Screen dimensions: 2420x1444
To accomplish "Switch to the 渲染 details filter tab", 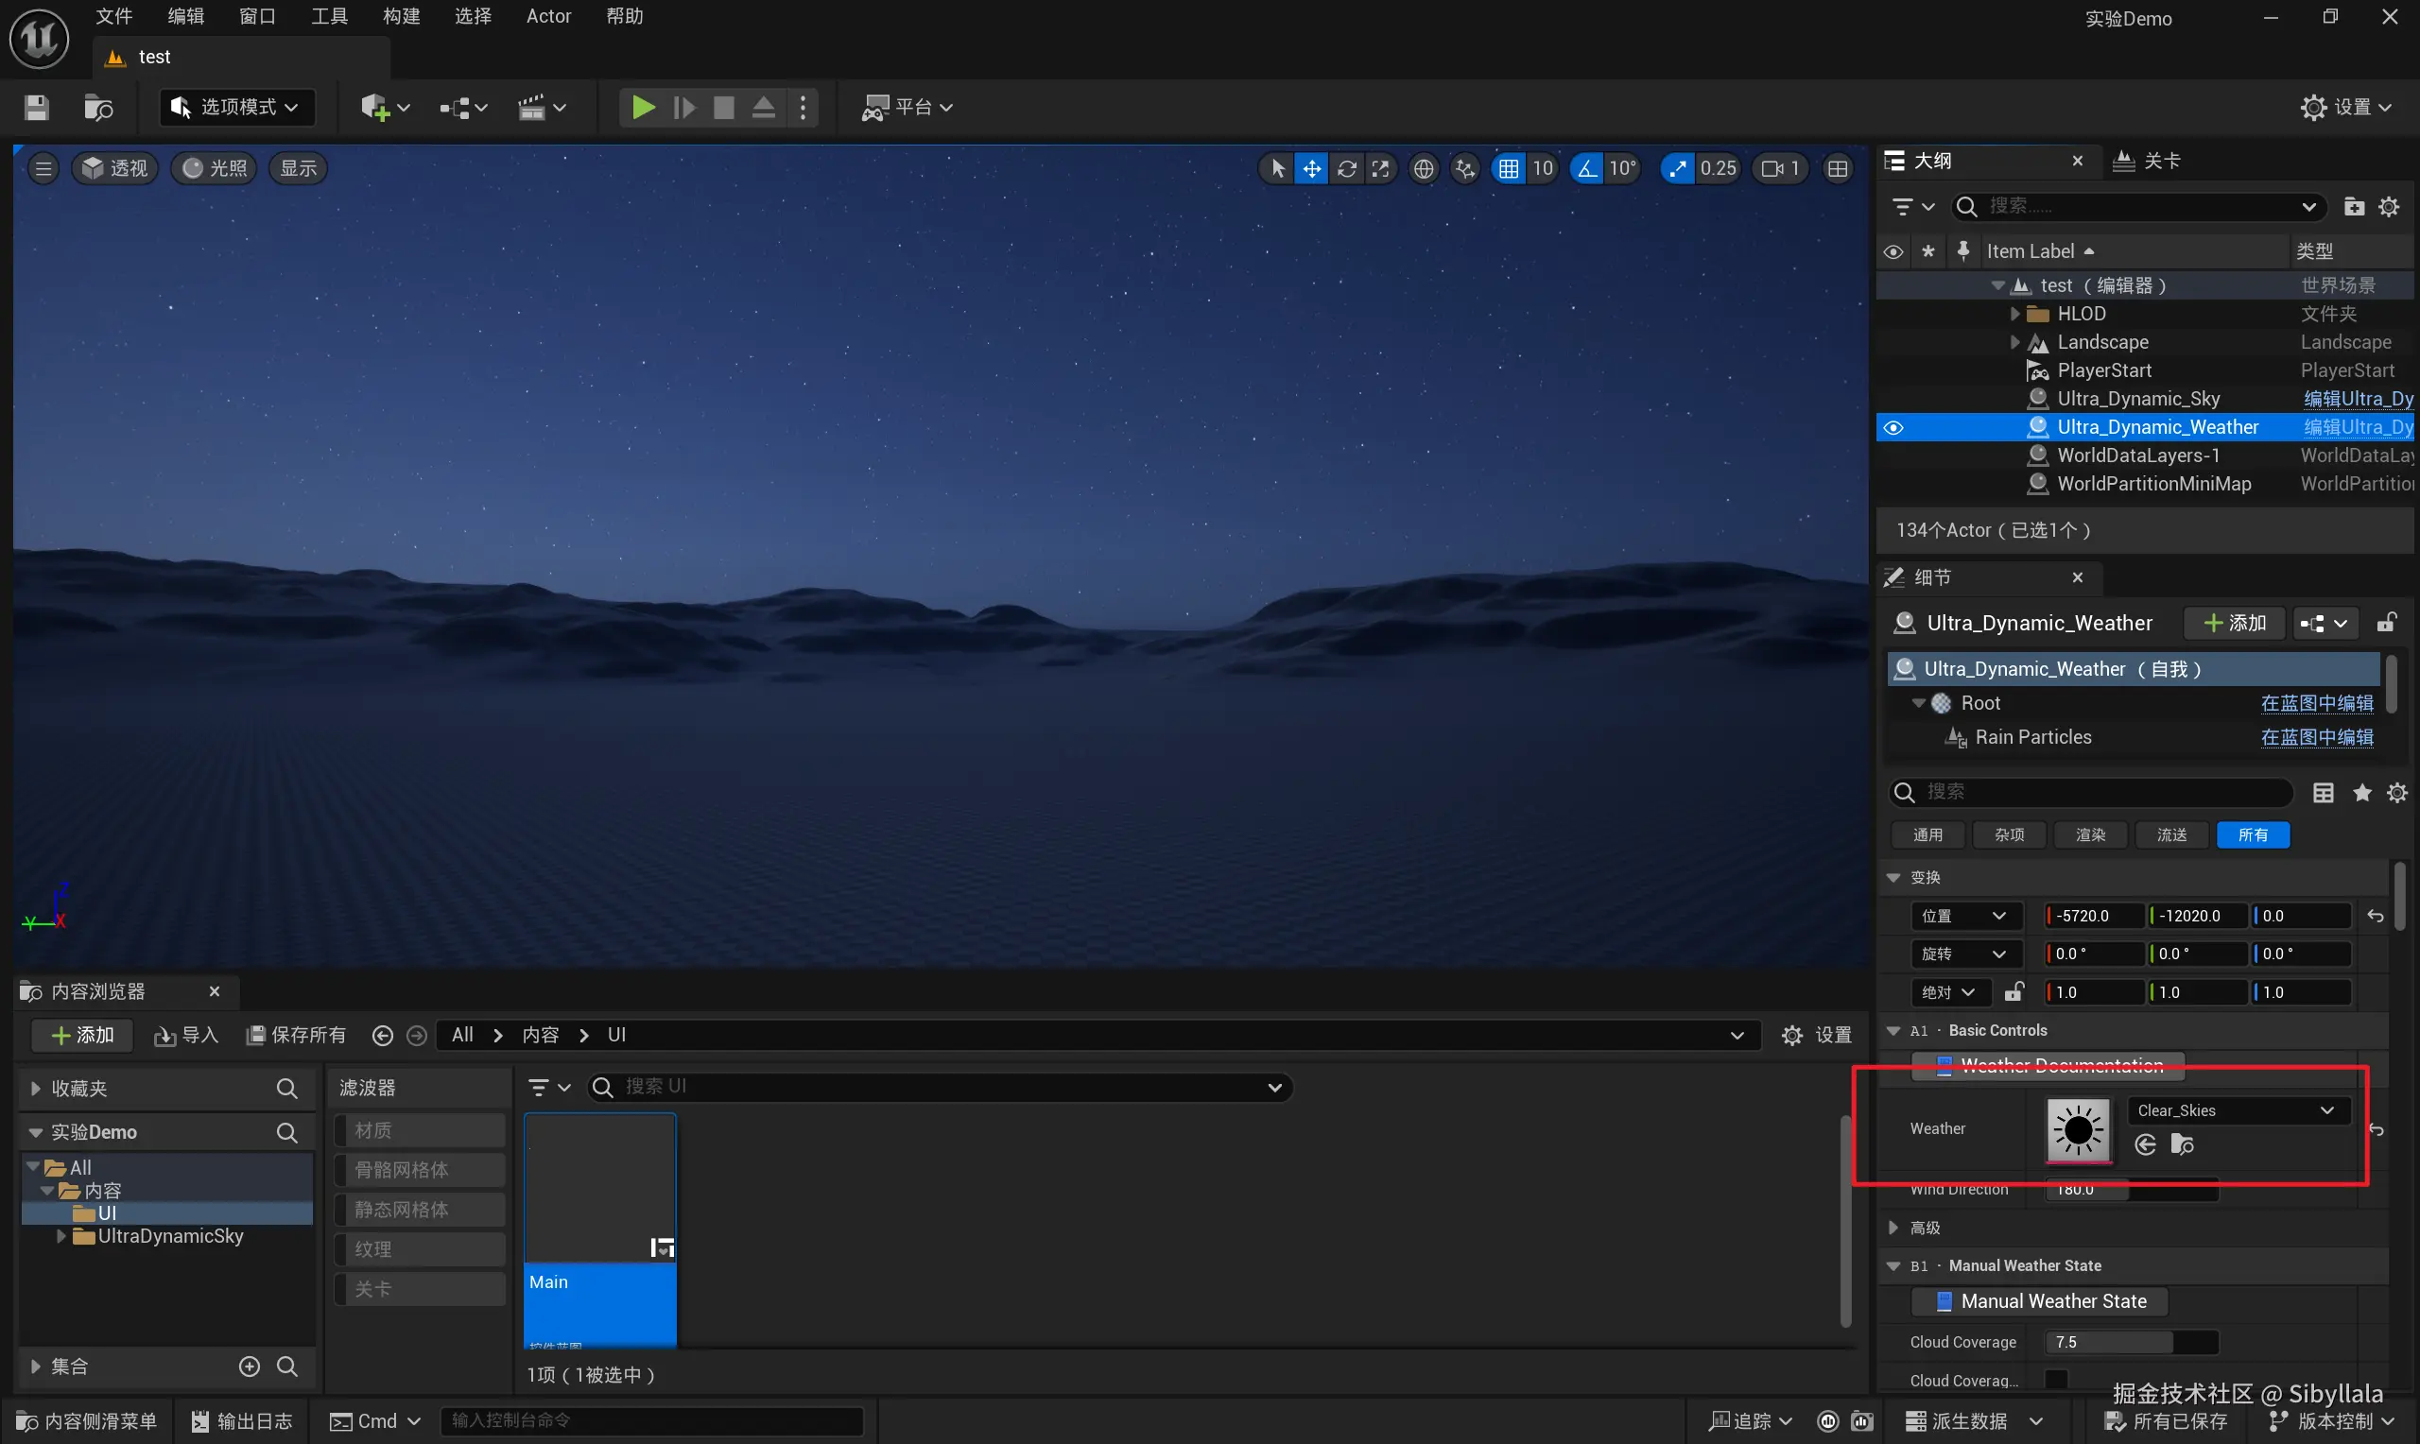I will point(2090,834).
